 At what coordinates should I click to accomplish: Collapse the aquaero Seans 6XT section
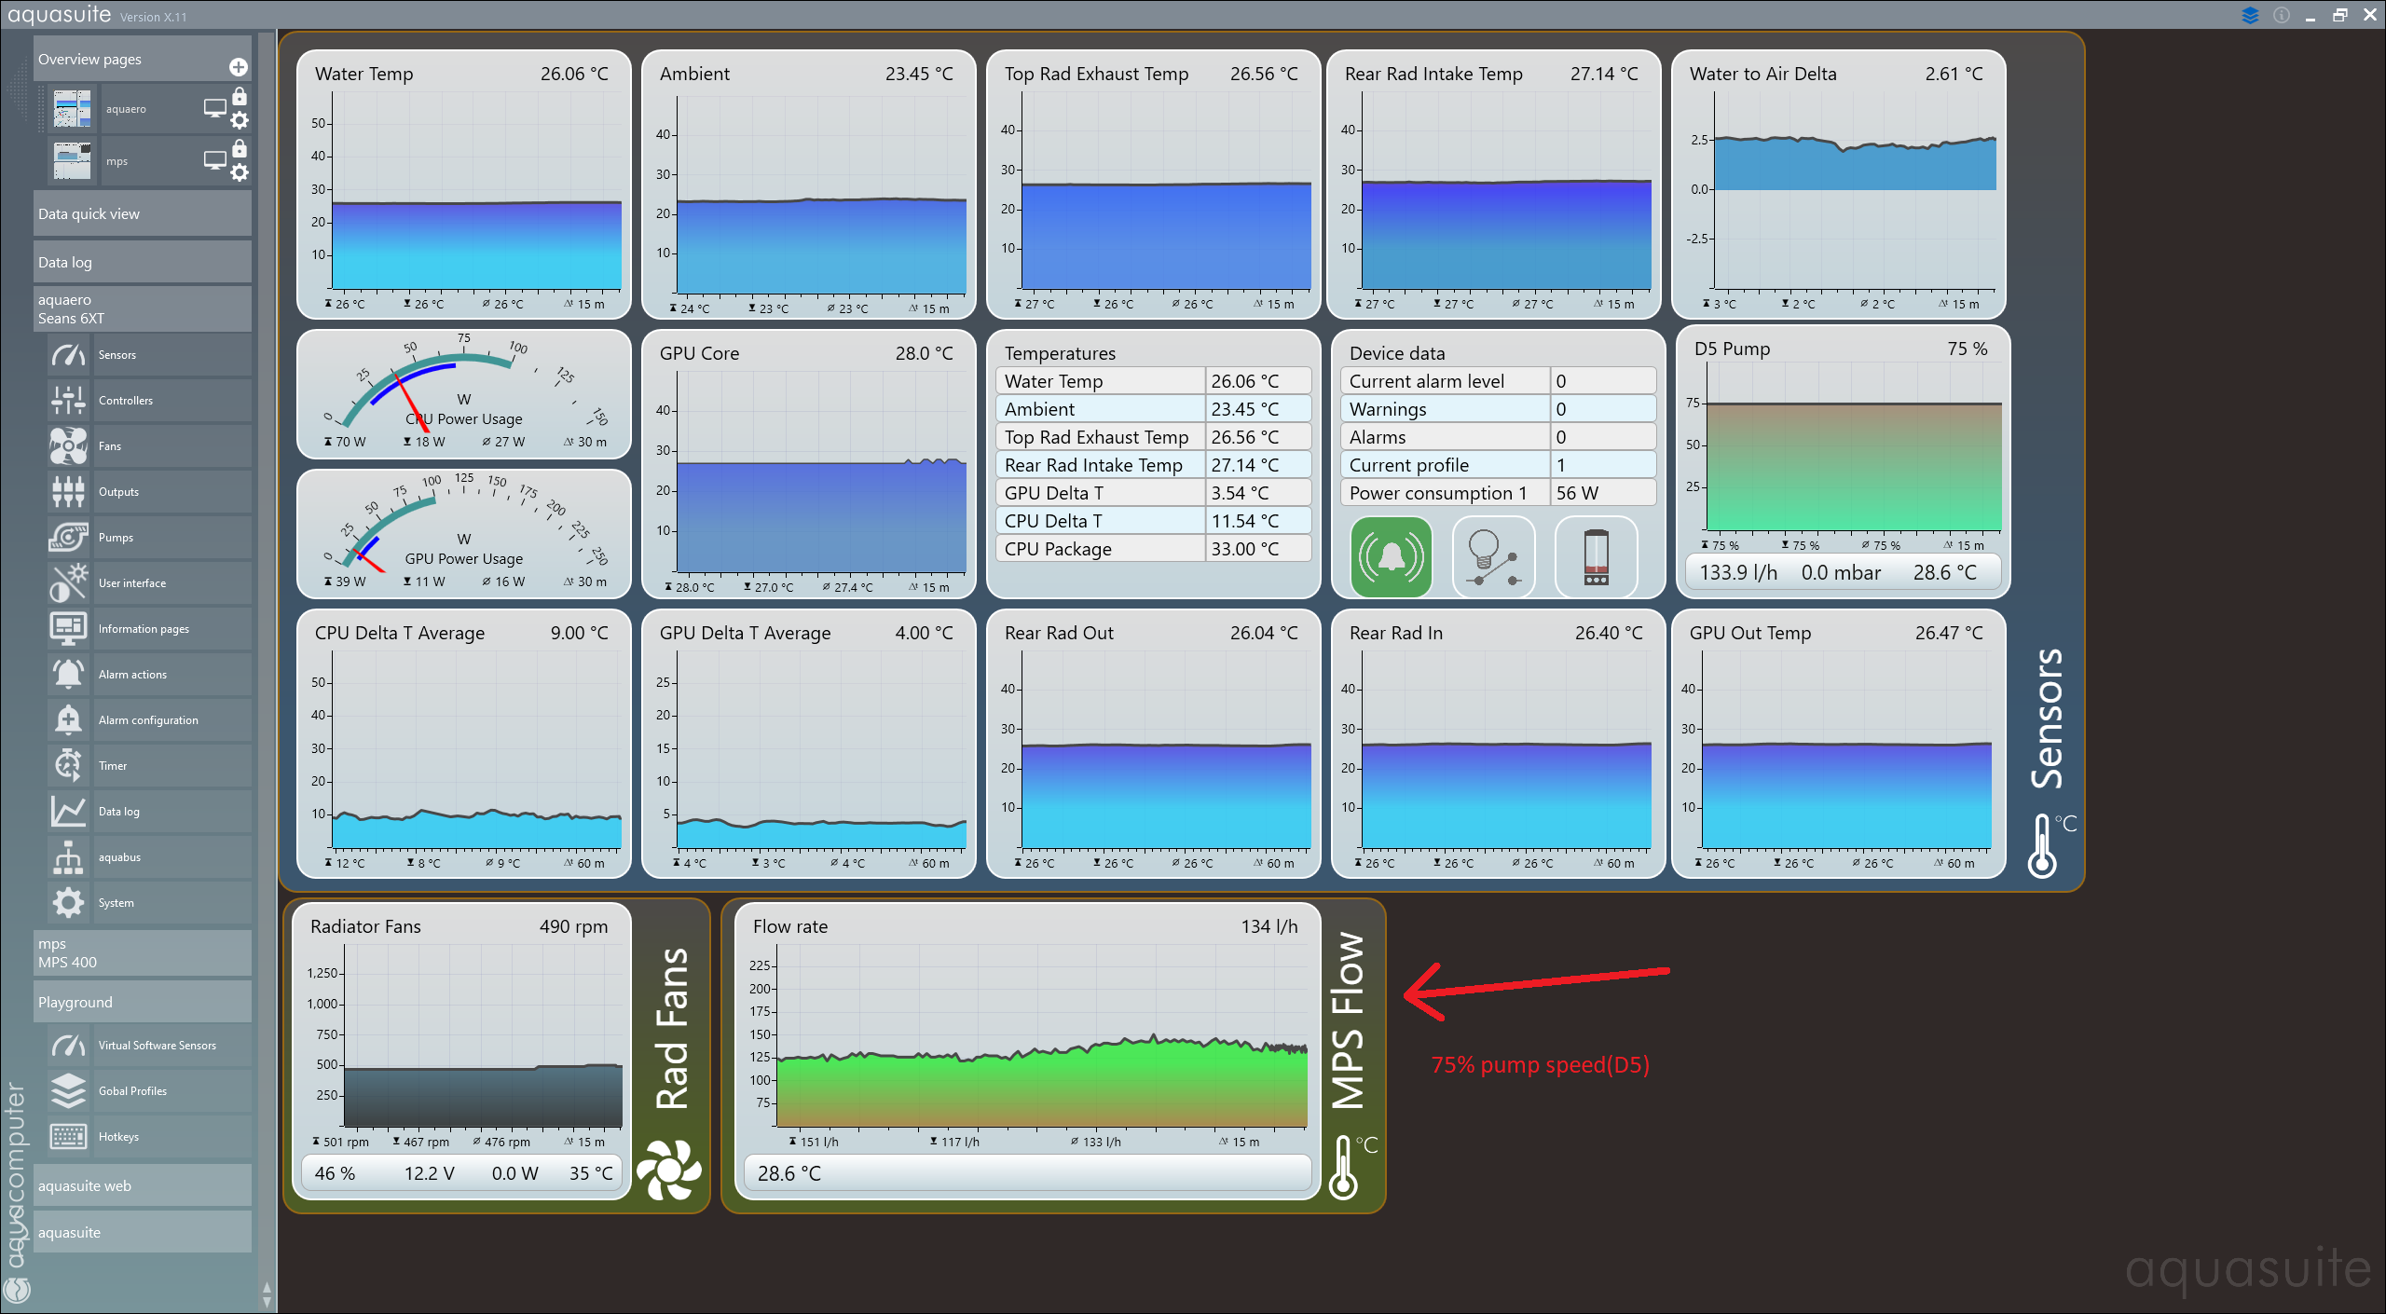142,309
